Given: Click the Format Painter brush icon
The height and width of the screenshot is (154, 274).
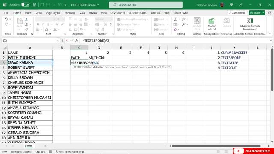Looking at the screenshot, I should (x=27, y=30).
